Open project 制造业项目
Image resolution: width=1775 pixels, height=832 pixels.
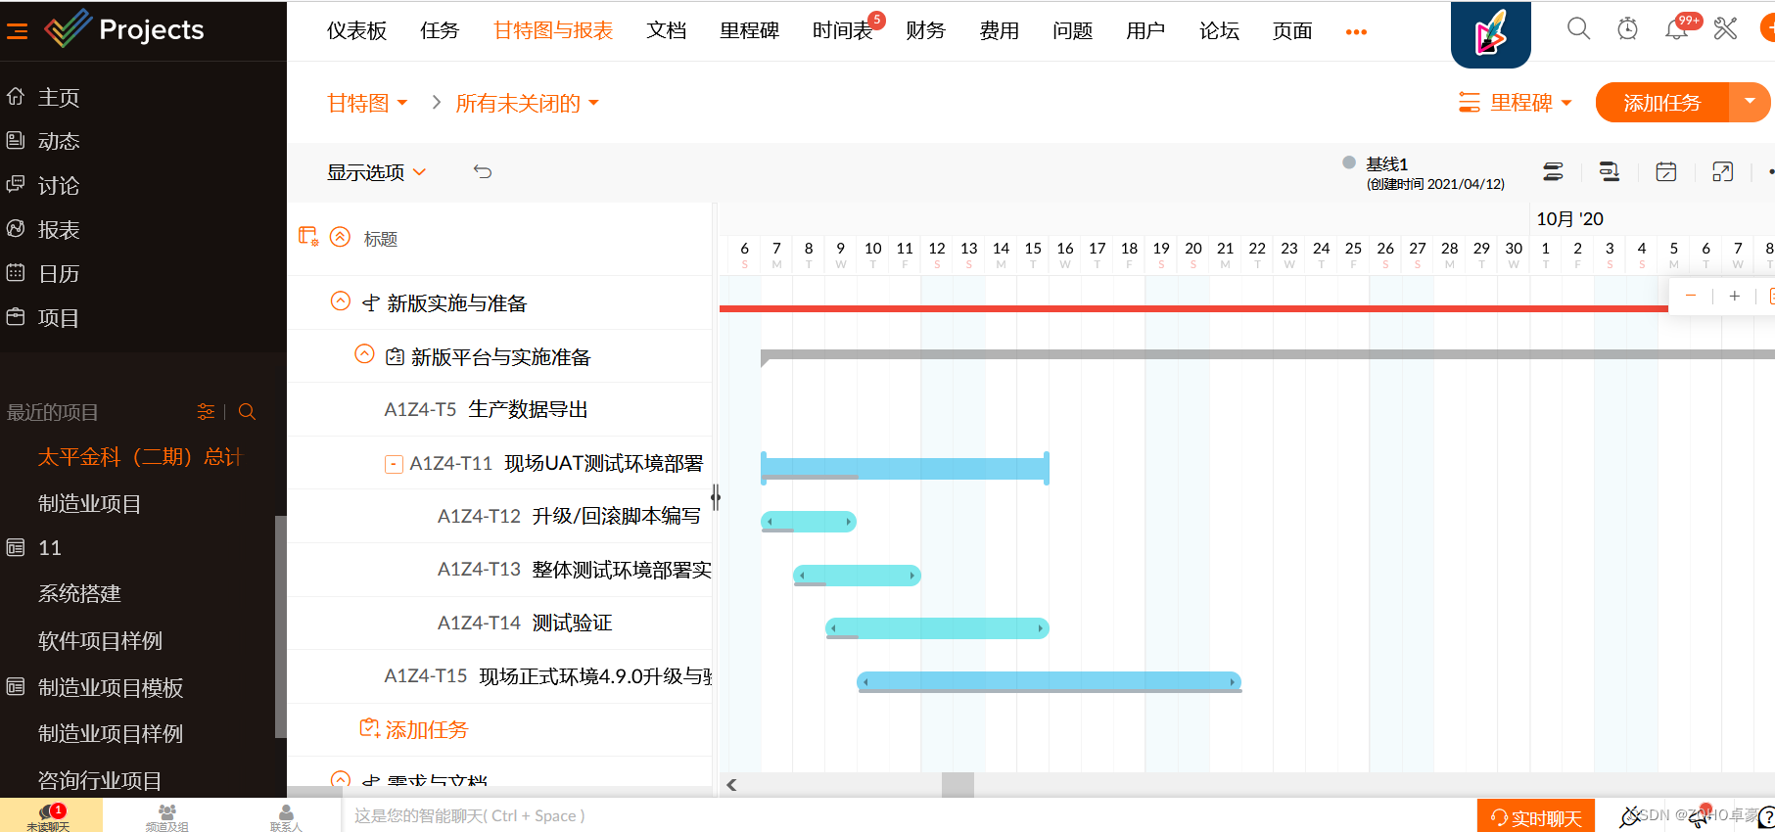89,503
